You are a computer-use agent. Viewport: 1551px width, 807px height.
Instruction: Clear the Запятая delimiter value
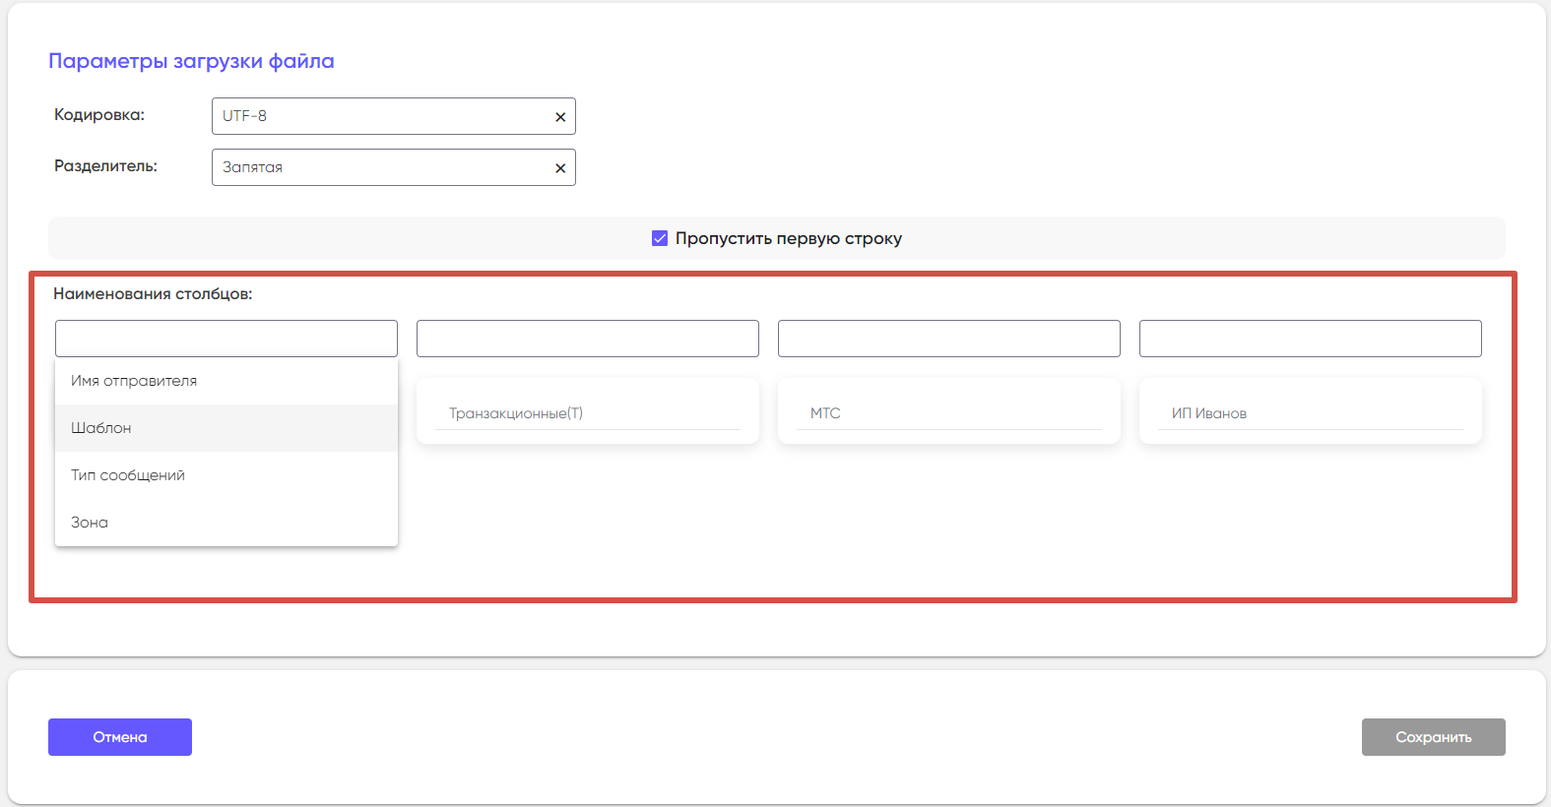560,168
